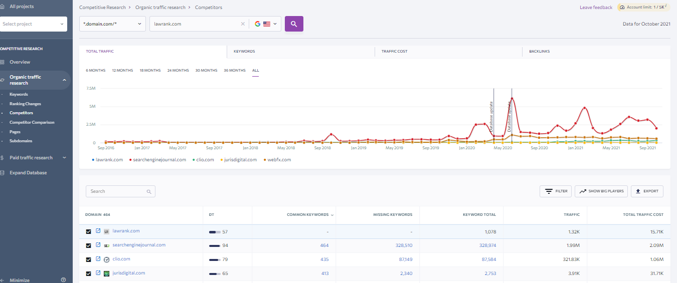Select the 36 Months time range
Screen dimensions: 677x283
[235, 71]
